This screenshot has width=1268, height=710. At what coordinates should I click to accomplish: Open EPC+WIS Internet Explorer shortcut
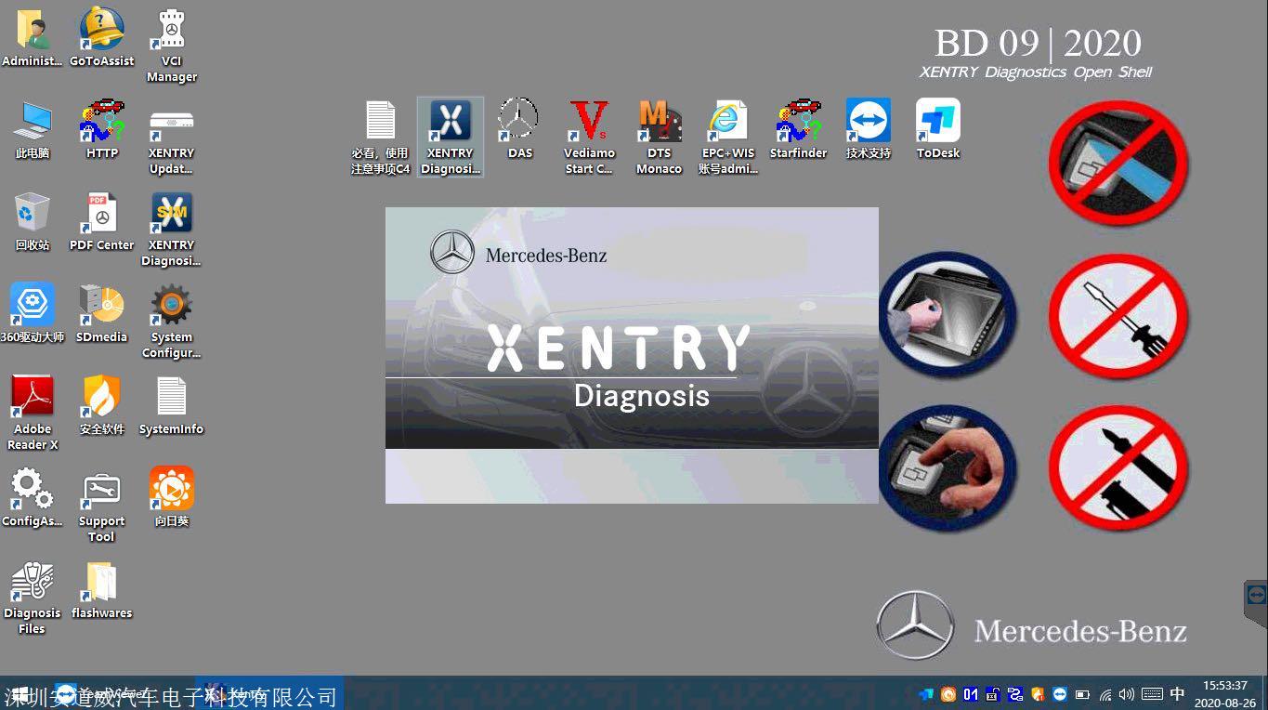(728, 138)
